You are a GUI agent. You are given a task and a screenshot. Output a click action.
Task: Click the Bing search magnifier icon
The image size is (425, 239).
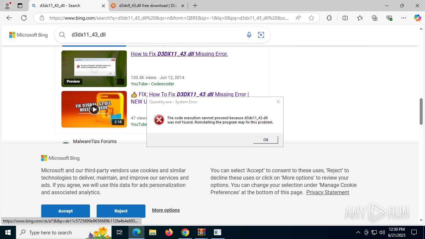[x=62, y=35]
